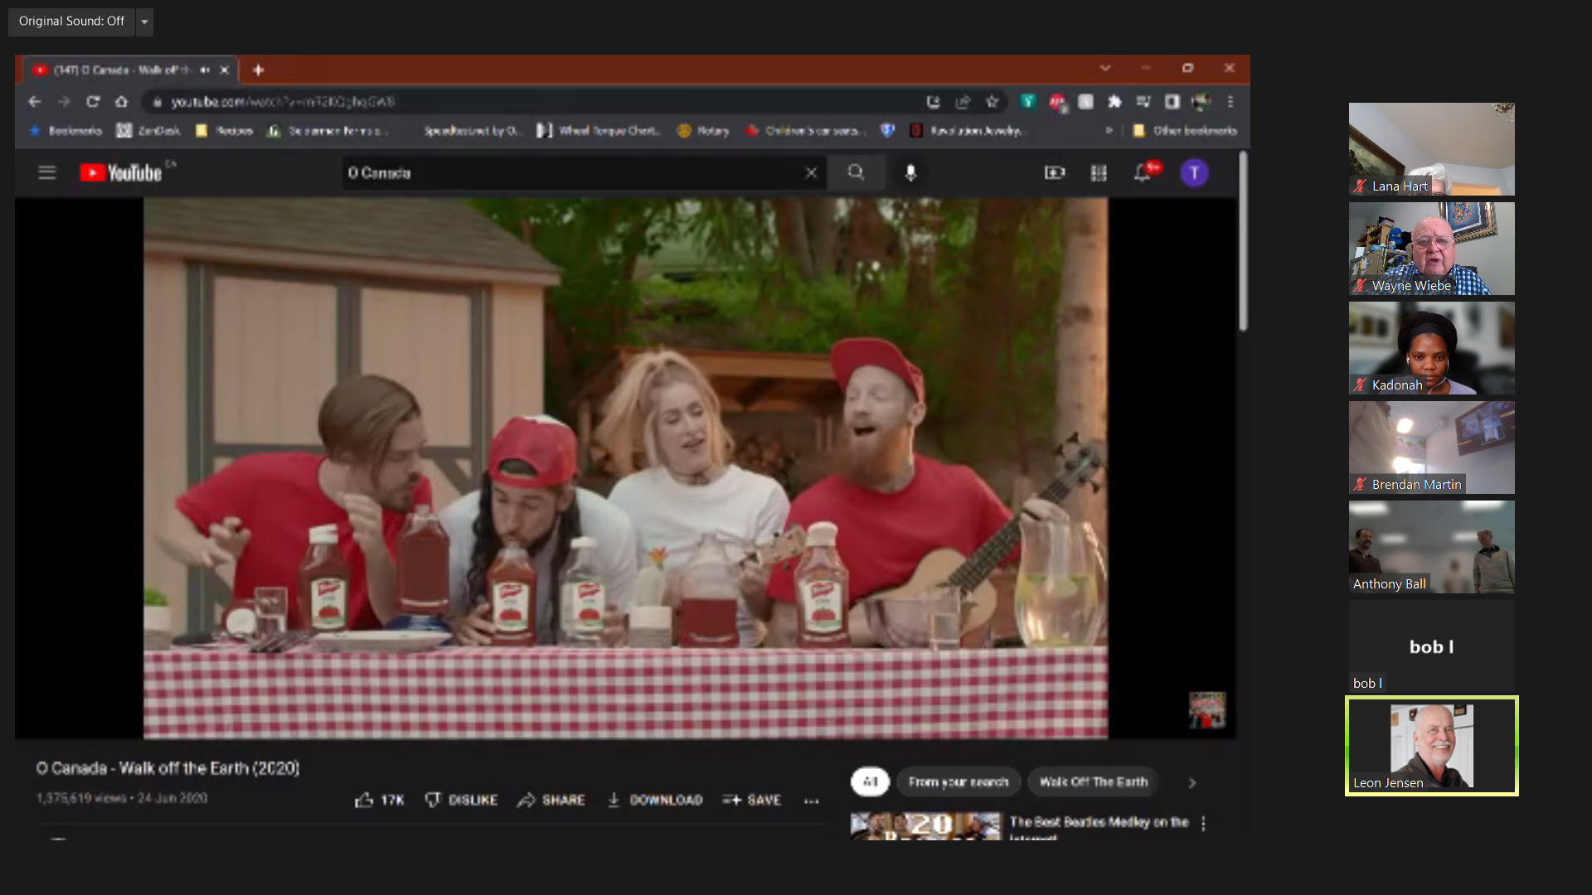Viewport: 1592px width, 895px height.
Task: Open the YouTube apps grid icon
Action: [x=1099, y=172]
